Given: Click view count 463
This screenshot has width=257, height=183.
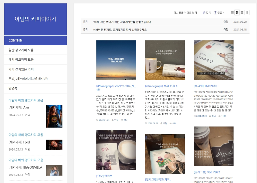Looking at the screenshot, I should click(x=124, y=120).
